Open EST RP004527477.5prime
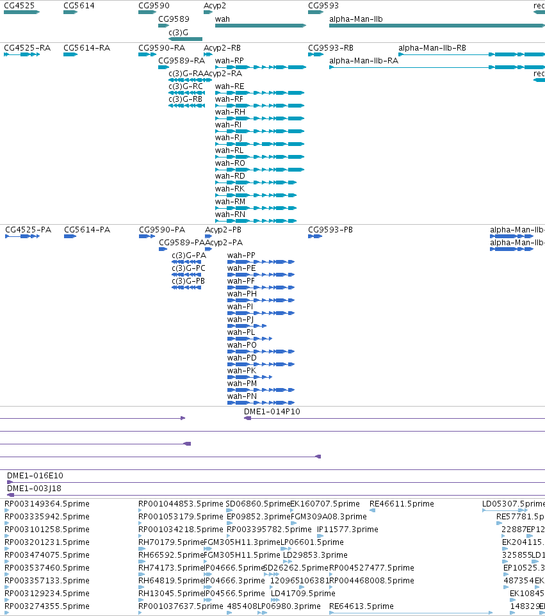Image resolution: width=545 pixels, height=616 pixels. point(371,568)
